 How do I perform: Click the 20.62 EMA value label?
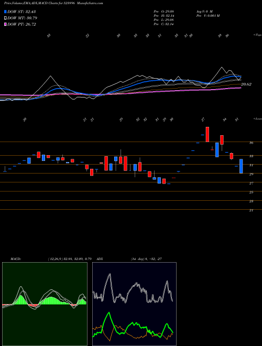click(x=246, y=84)
